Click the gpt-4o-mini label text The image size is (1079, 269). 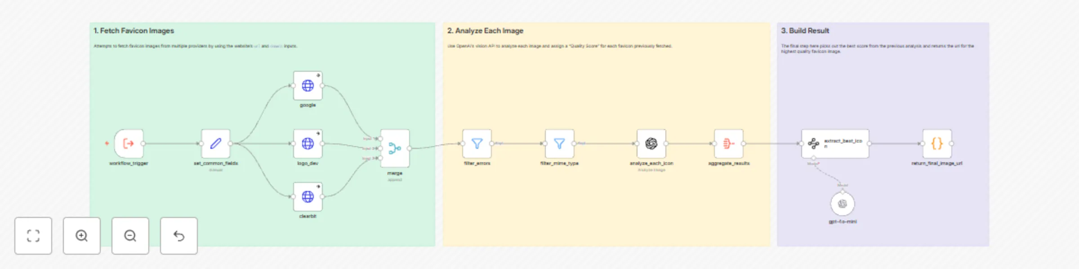(843, 221)
